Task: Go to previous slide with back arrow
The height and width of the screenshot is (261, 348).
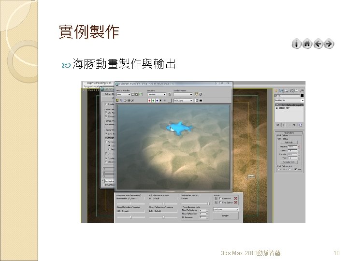Action: pos(318,44)
